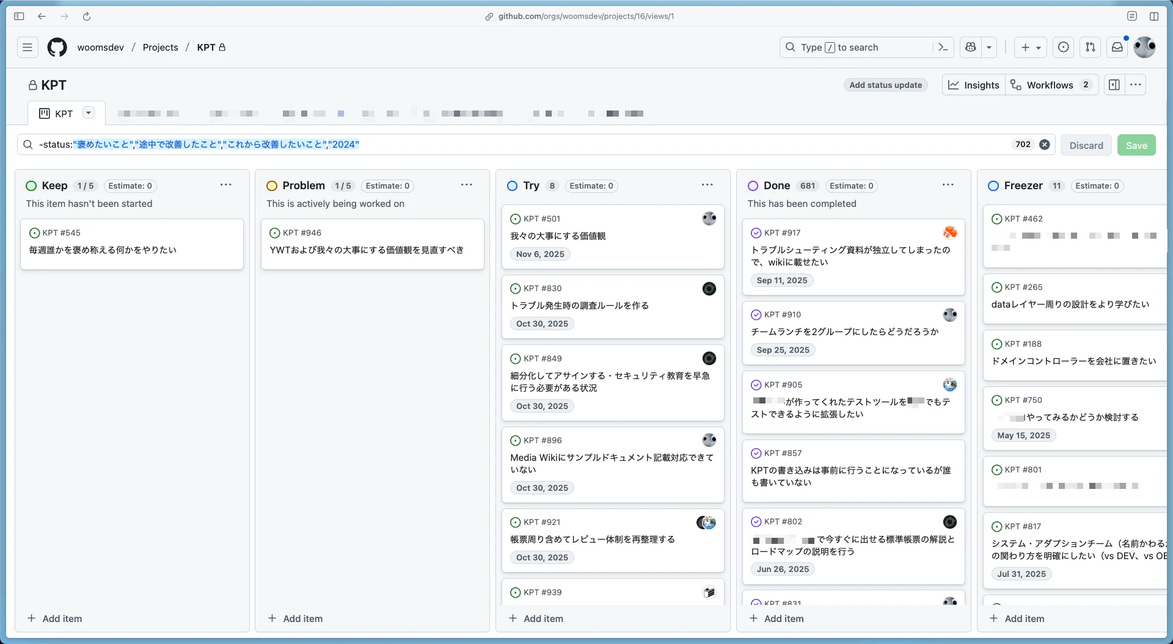Toggle project details side panel icon

[1114, 85]
